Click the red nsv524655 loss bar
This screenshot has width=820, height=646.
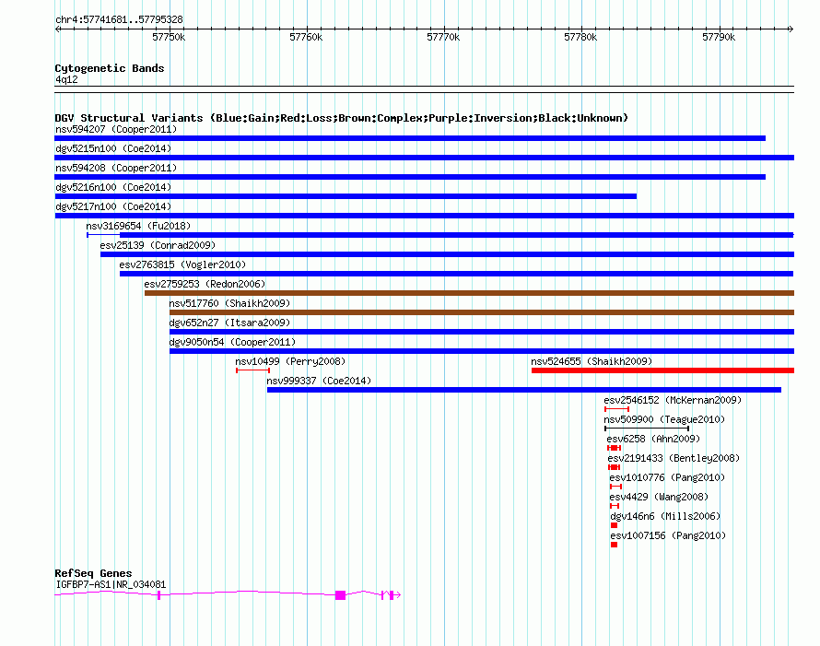coord(662,370)
